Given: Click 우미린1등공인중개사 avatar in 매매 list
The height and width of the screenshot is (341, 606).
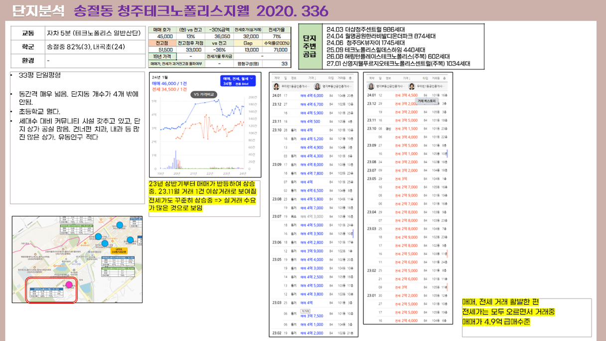Looking at the screenshot, I should 275,86.
